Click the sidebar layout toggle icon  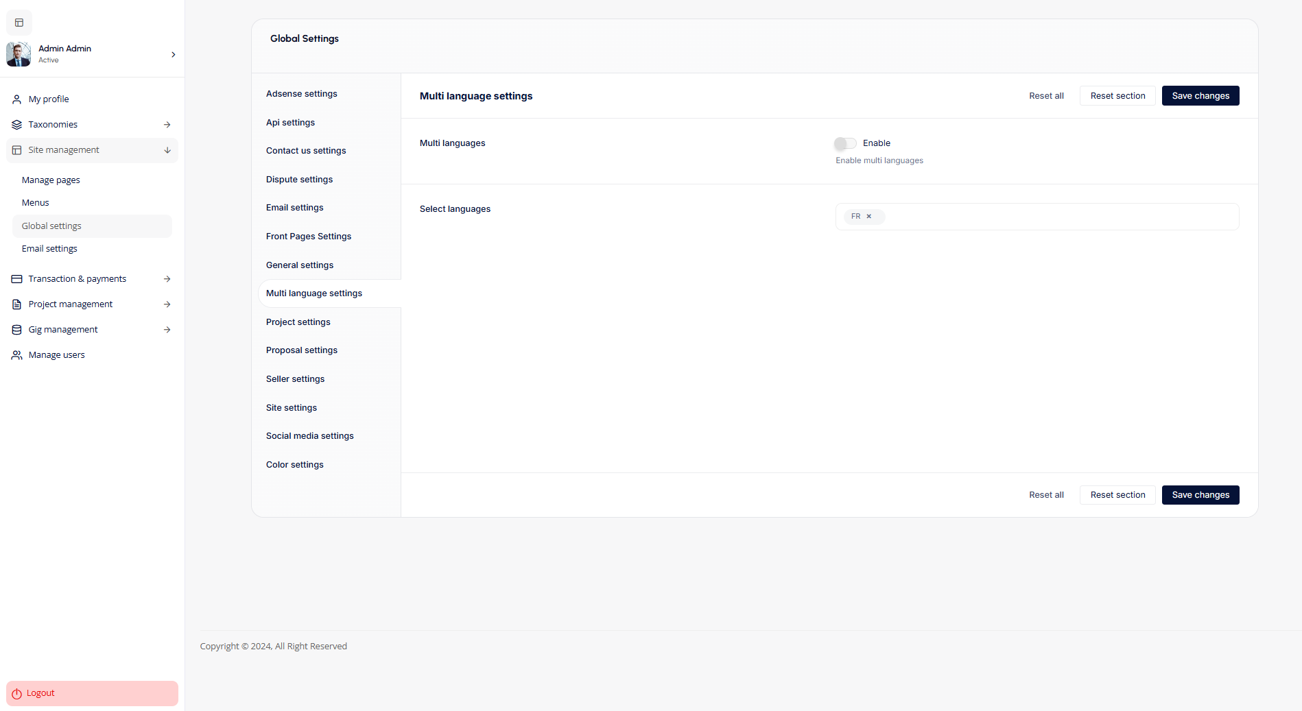[19, 23]
